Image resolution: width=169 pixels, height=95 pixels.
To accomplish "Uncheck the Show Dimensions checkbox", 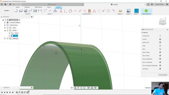I will coord(160,59).
